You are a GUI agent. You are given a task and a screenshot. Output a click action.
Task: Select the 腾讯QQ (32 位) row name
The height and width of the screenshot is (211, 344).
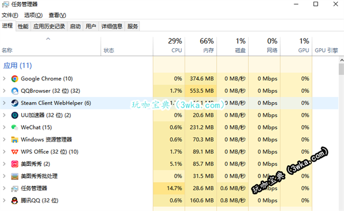click(40, 201)
